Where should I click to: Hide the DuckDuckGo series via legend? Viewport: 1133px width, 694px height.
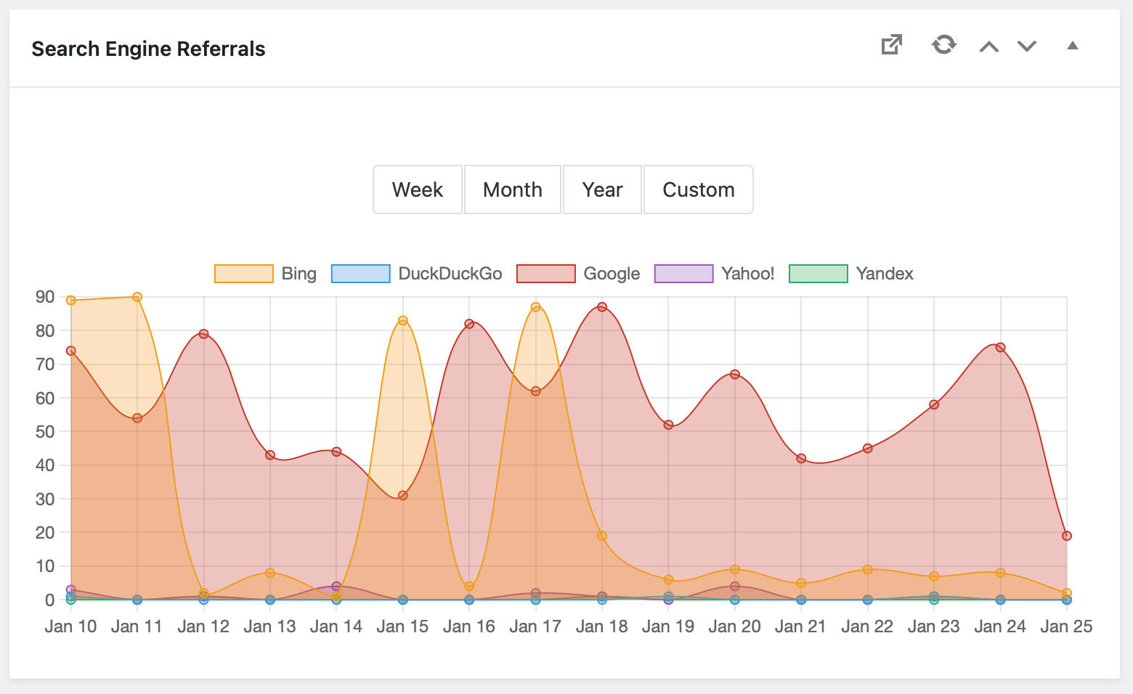[417, 274]
